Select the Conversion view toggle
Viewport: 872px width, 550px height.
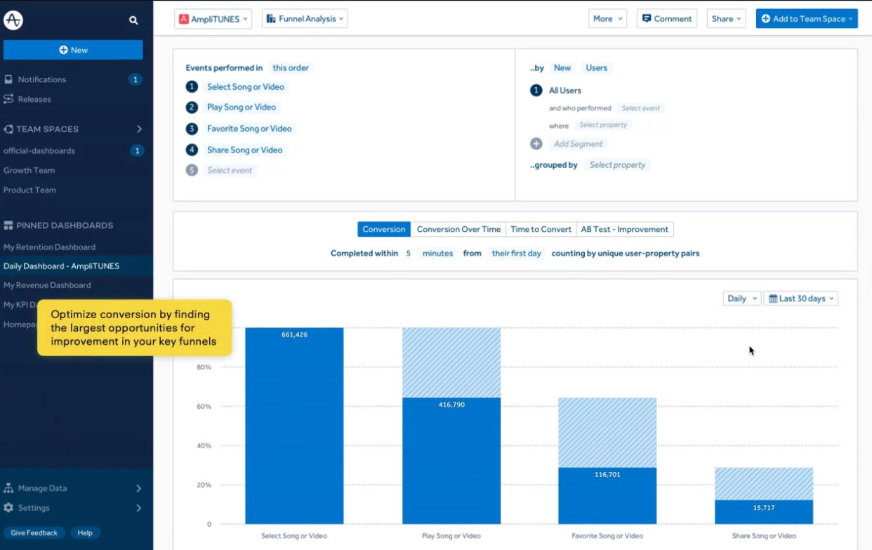pos(384,229)
